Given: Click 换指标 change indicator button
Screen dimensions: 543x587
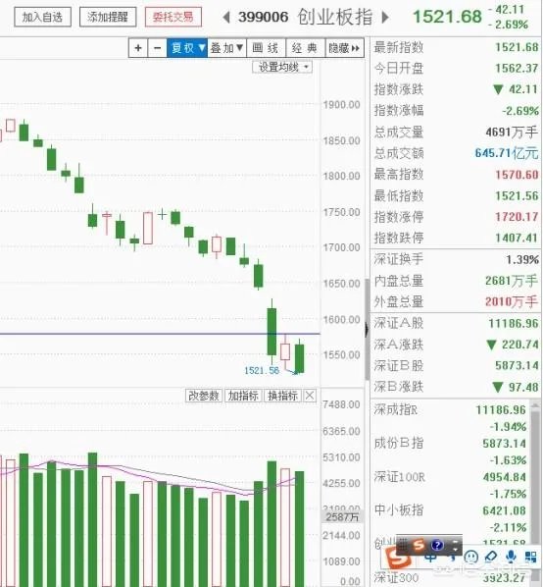Looking at the screenshot, I should (282, 396).
